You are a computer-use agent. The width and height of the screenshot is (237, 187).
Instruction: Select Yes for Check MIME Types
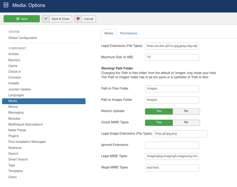click(x=159, y=122)
